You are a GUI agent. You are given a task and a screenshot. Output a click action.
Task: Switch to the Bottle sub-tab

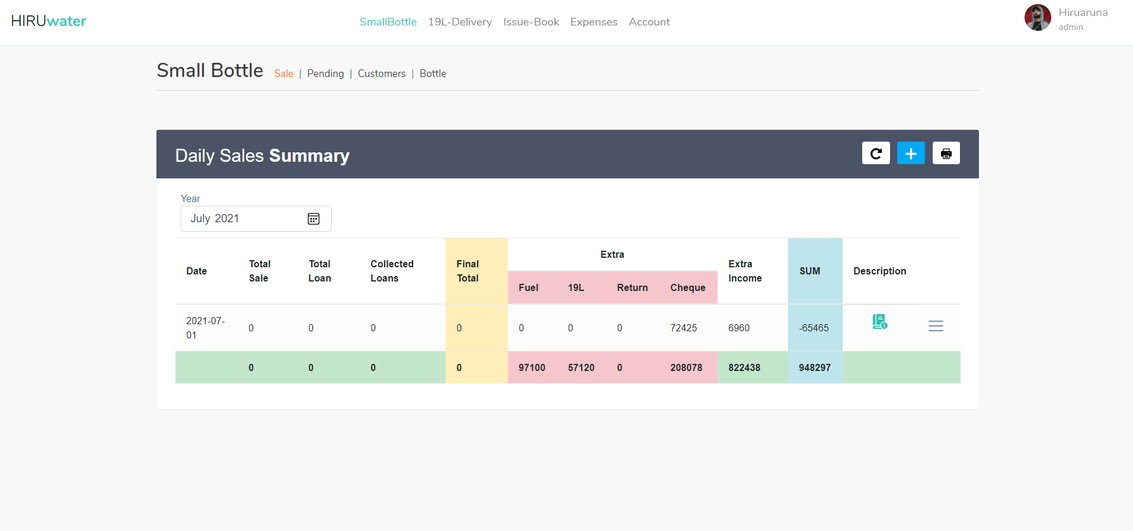433,73
